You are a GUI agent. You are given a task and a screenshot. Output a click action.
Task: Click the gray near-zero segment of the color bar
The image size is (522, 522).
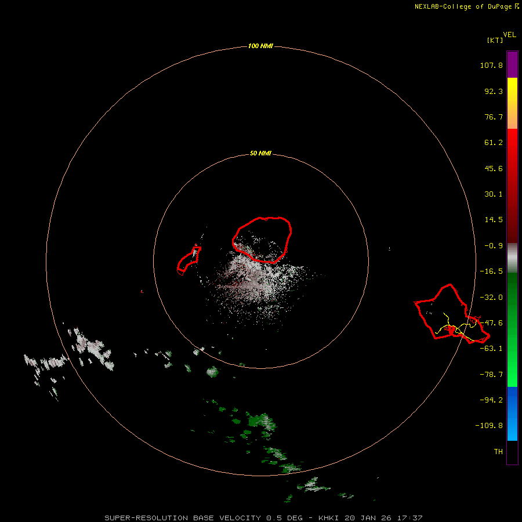(x=512, y=258)
